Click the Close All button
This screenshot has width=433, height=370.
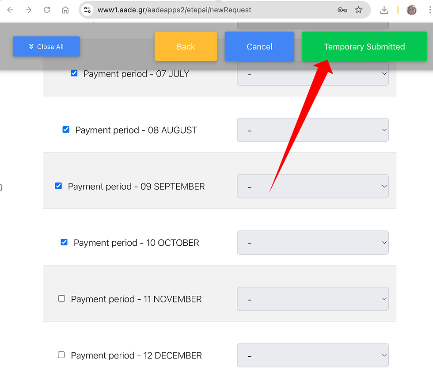(x=46, y=46)
